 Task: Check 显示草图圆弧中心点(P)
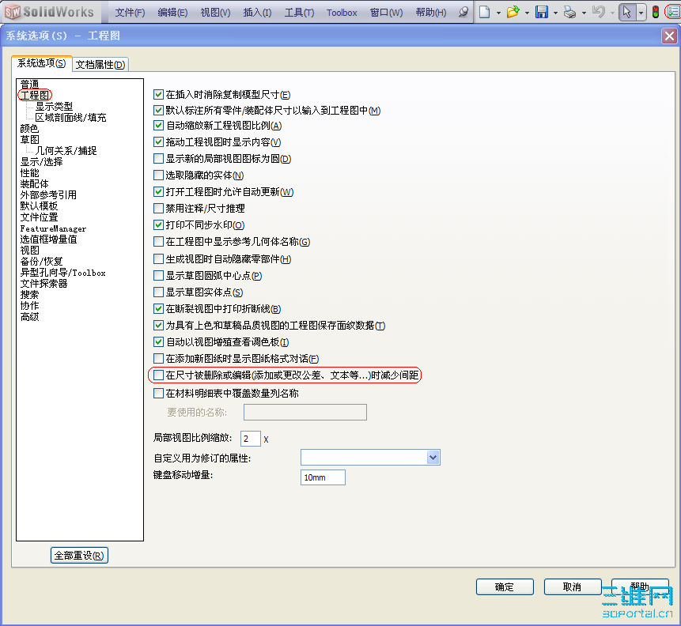coord(158,275)
